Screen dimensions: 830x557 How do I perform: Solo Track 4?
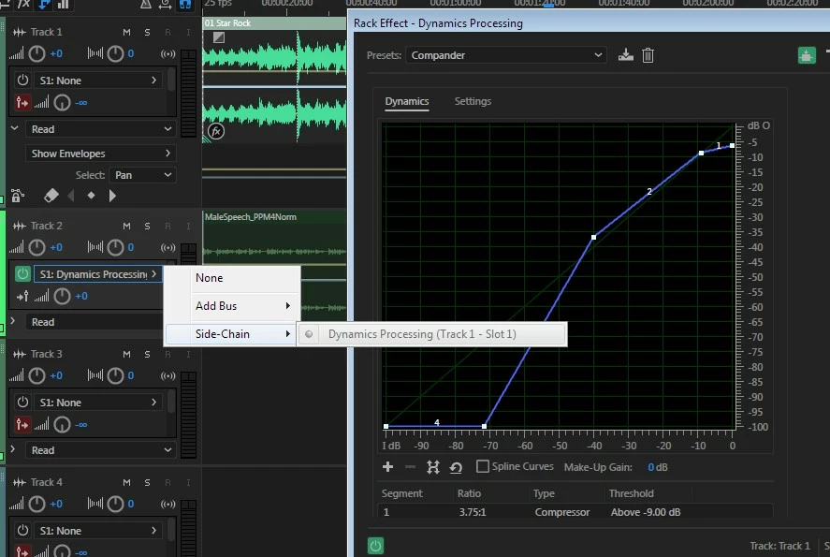(x=147, y=482)
